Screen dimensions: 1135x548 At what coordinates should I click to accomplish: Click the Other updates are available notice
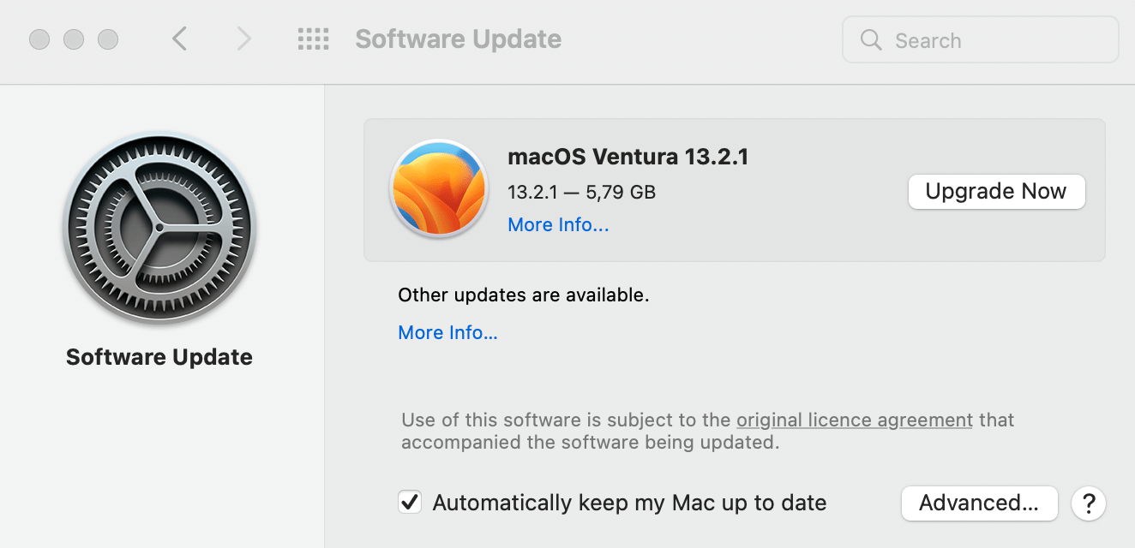[x=523, y=295]
